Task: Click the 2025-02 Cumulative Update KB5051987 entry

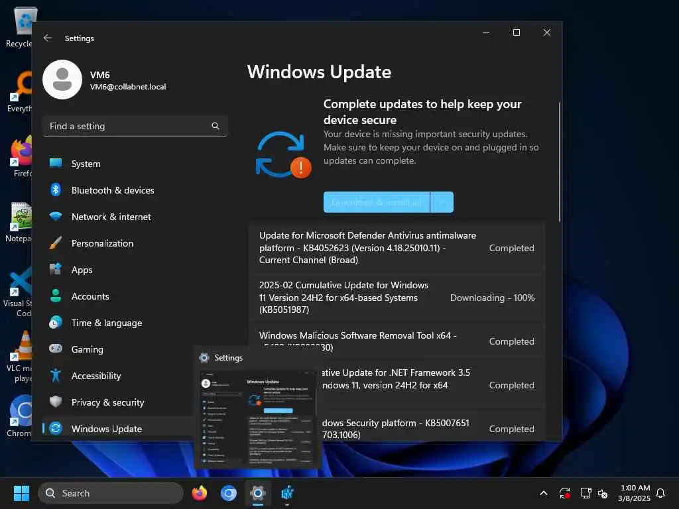Action: click(x=397, y=298)
